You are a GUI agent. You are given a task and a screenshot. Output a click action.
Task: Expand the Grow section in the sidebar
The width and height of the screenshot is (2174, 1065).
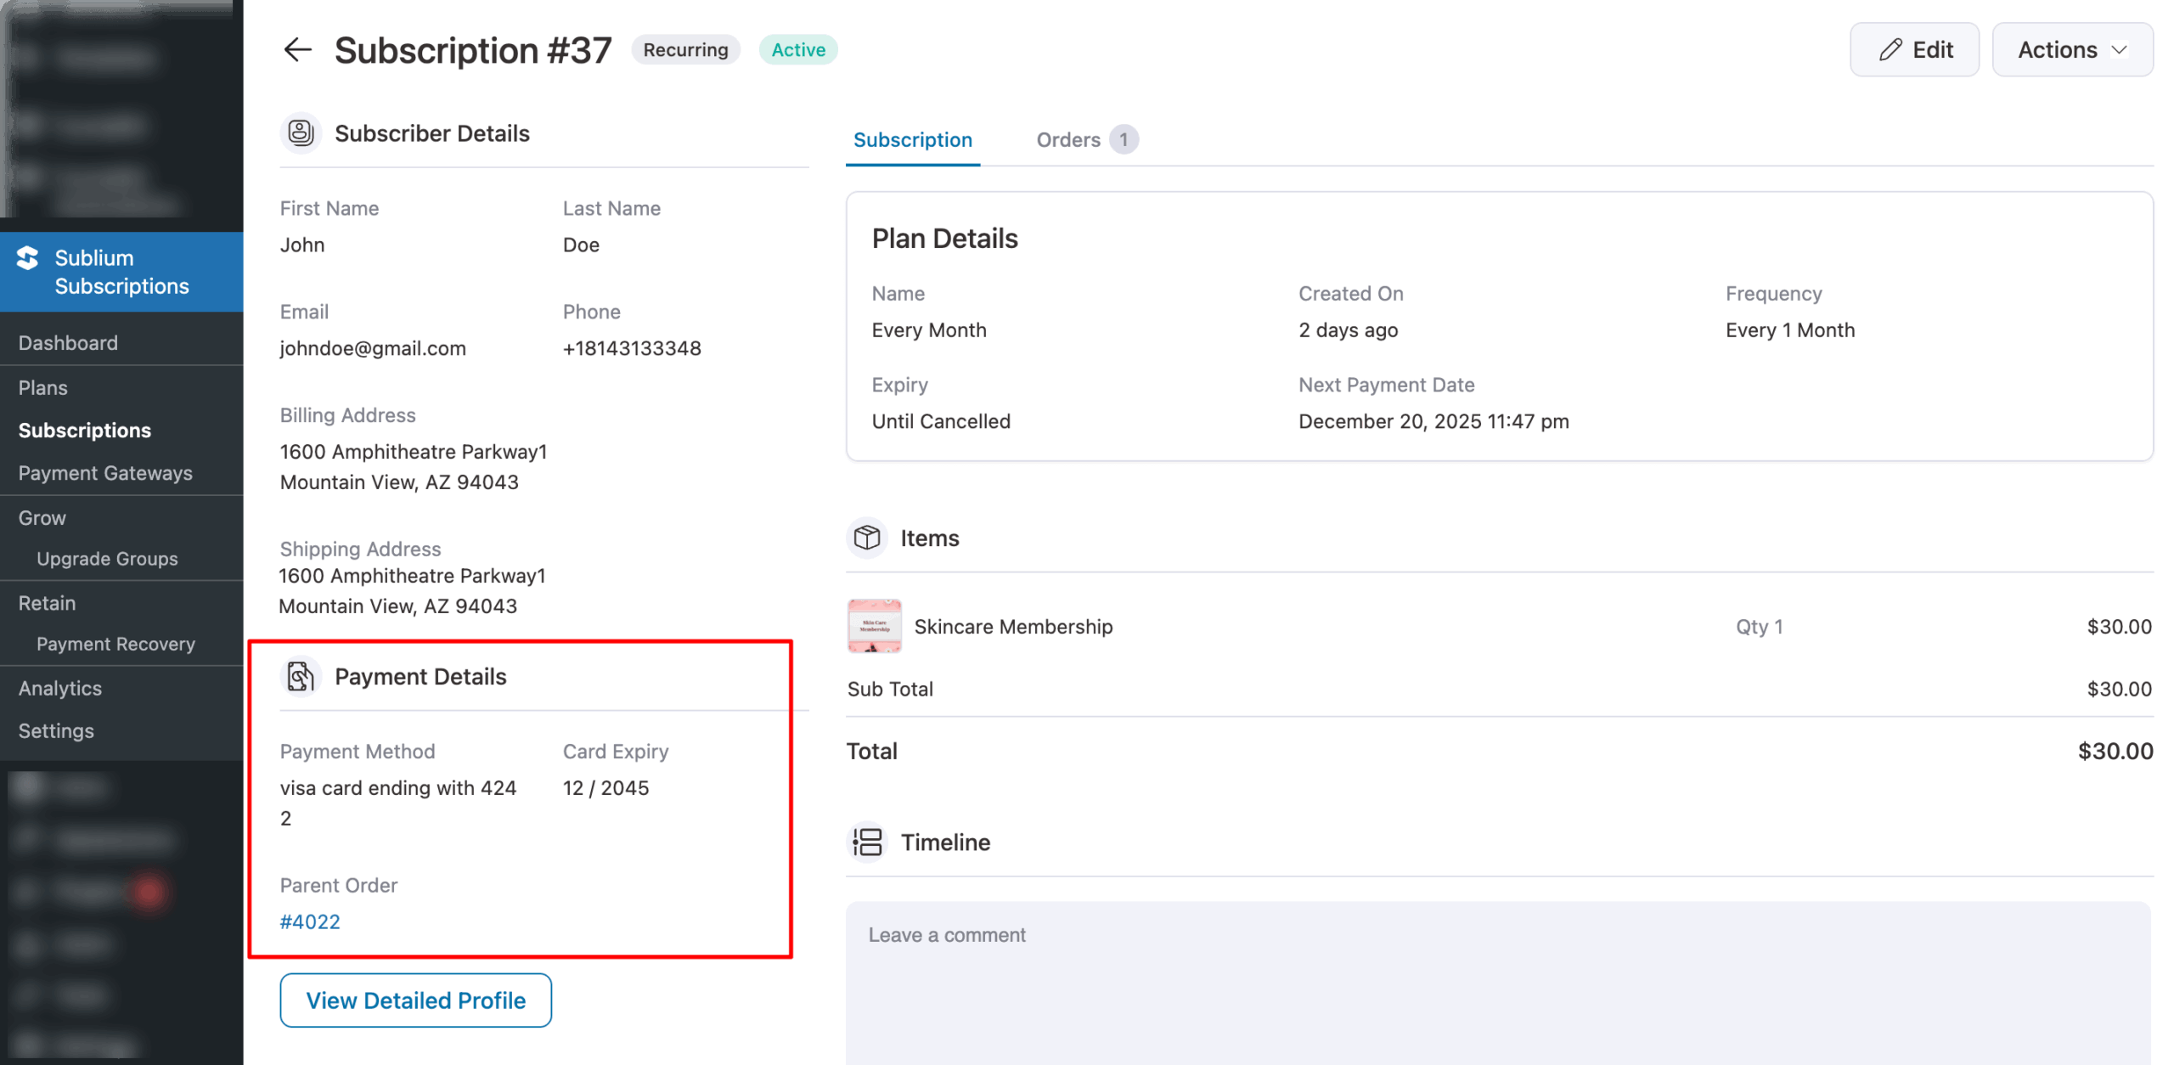(41, 517)
